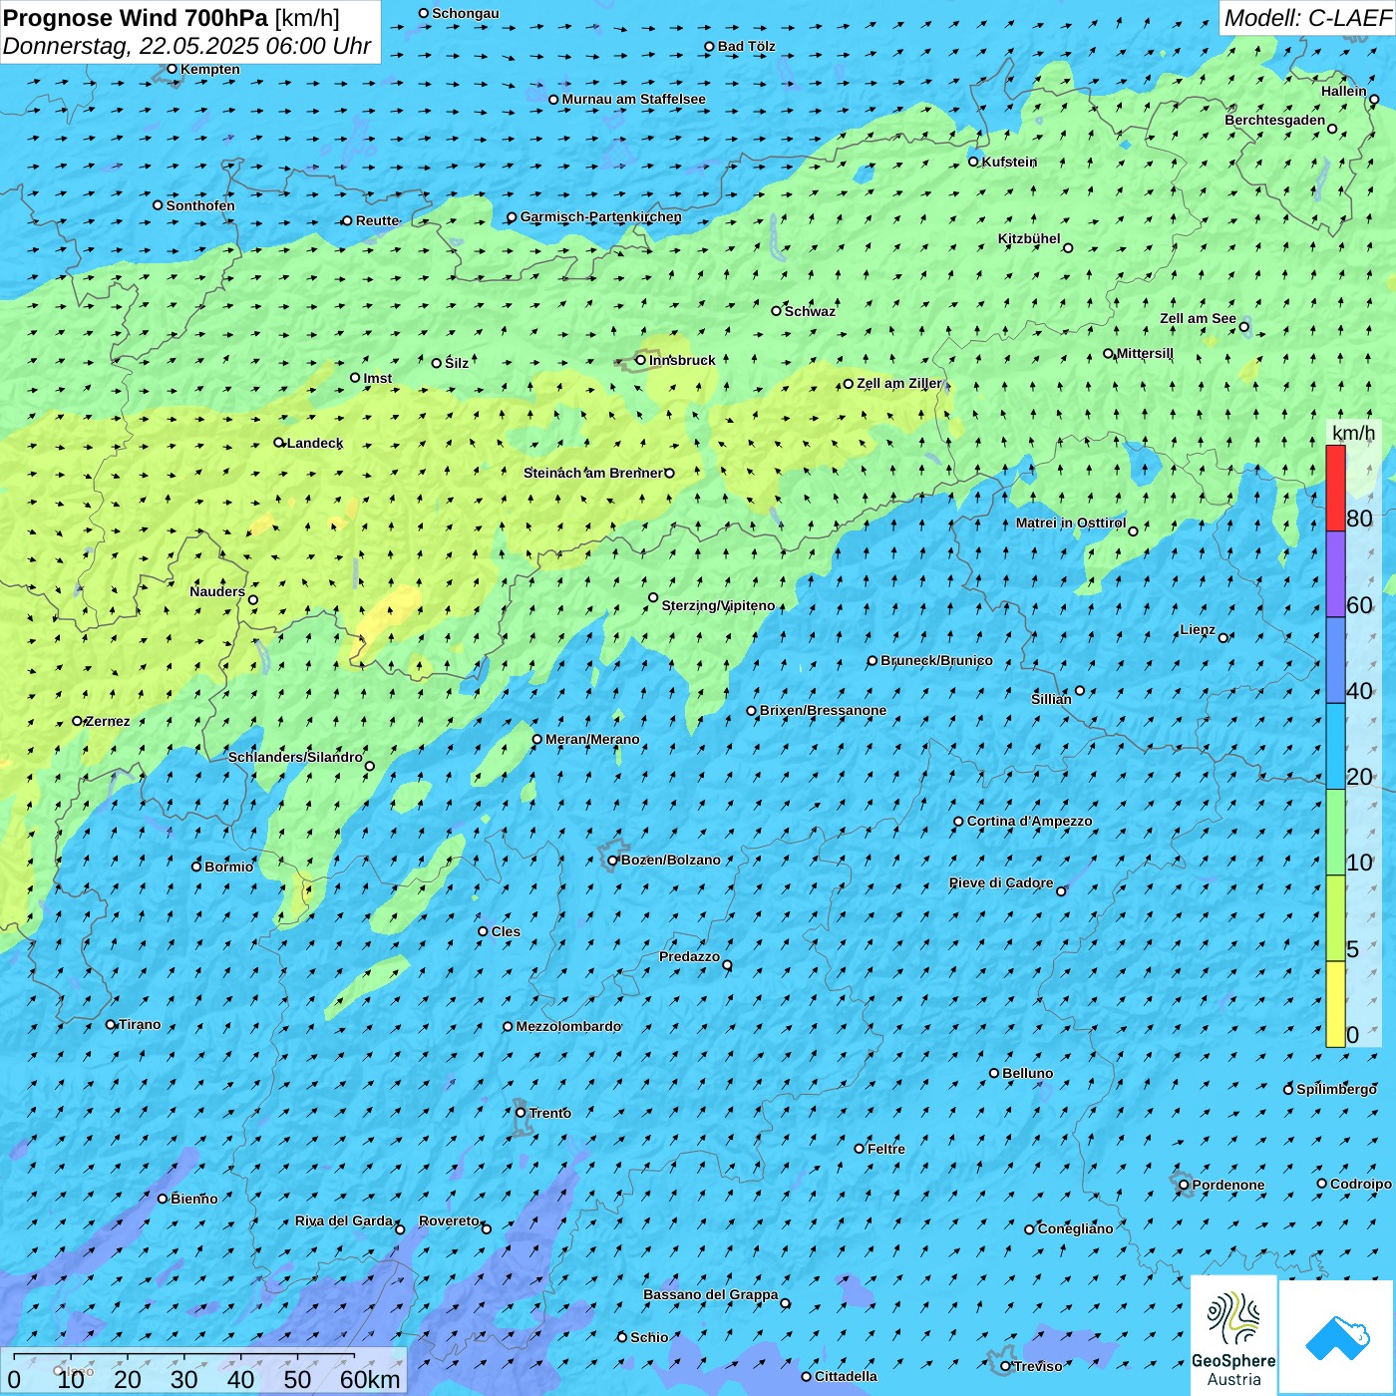
Task: Click the GeoSphere Austria logo
Action: (1233, 1336)
